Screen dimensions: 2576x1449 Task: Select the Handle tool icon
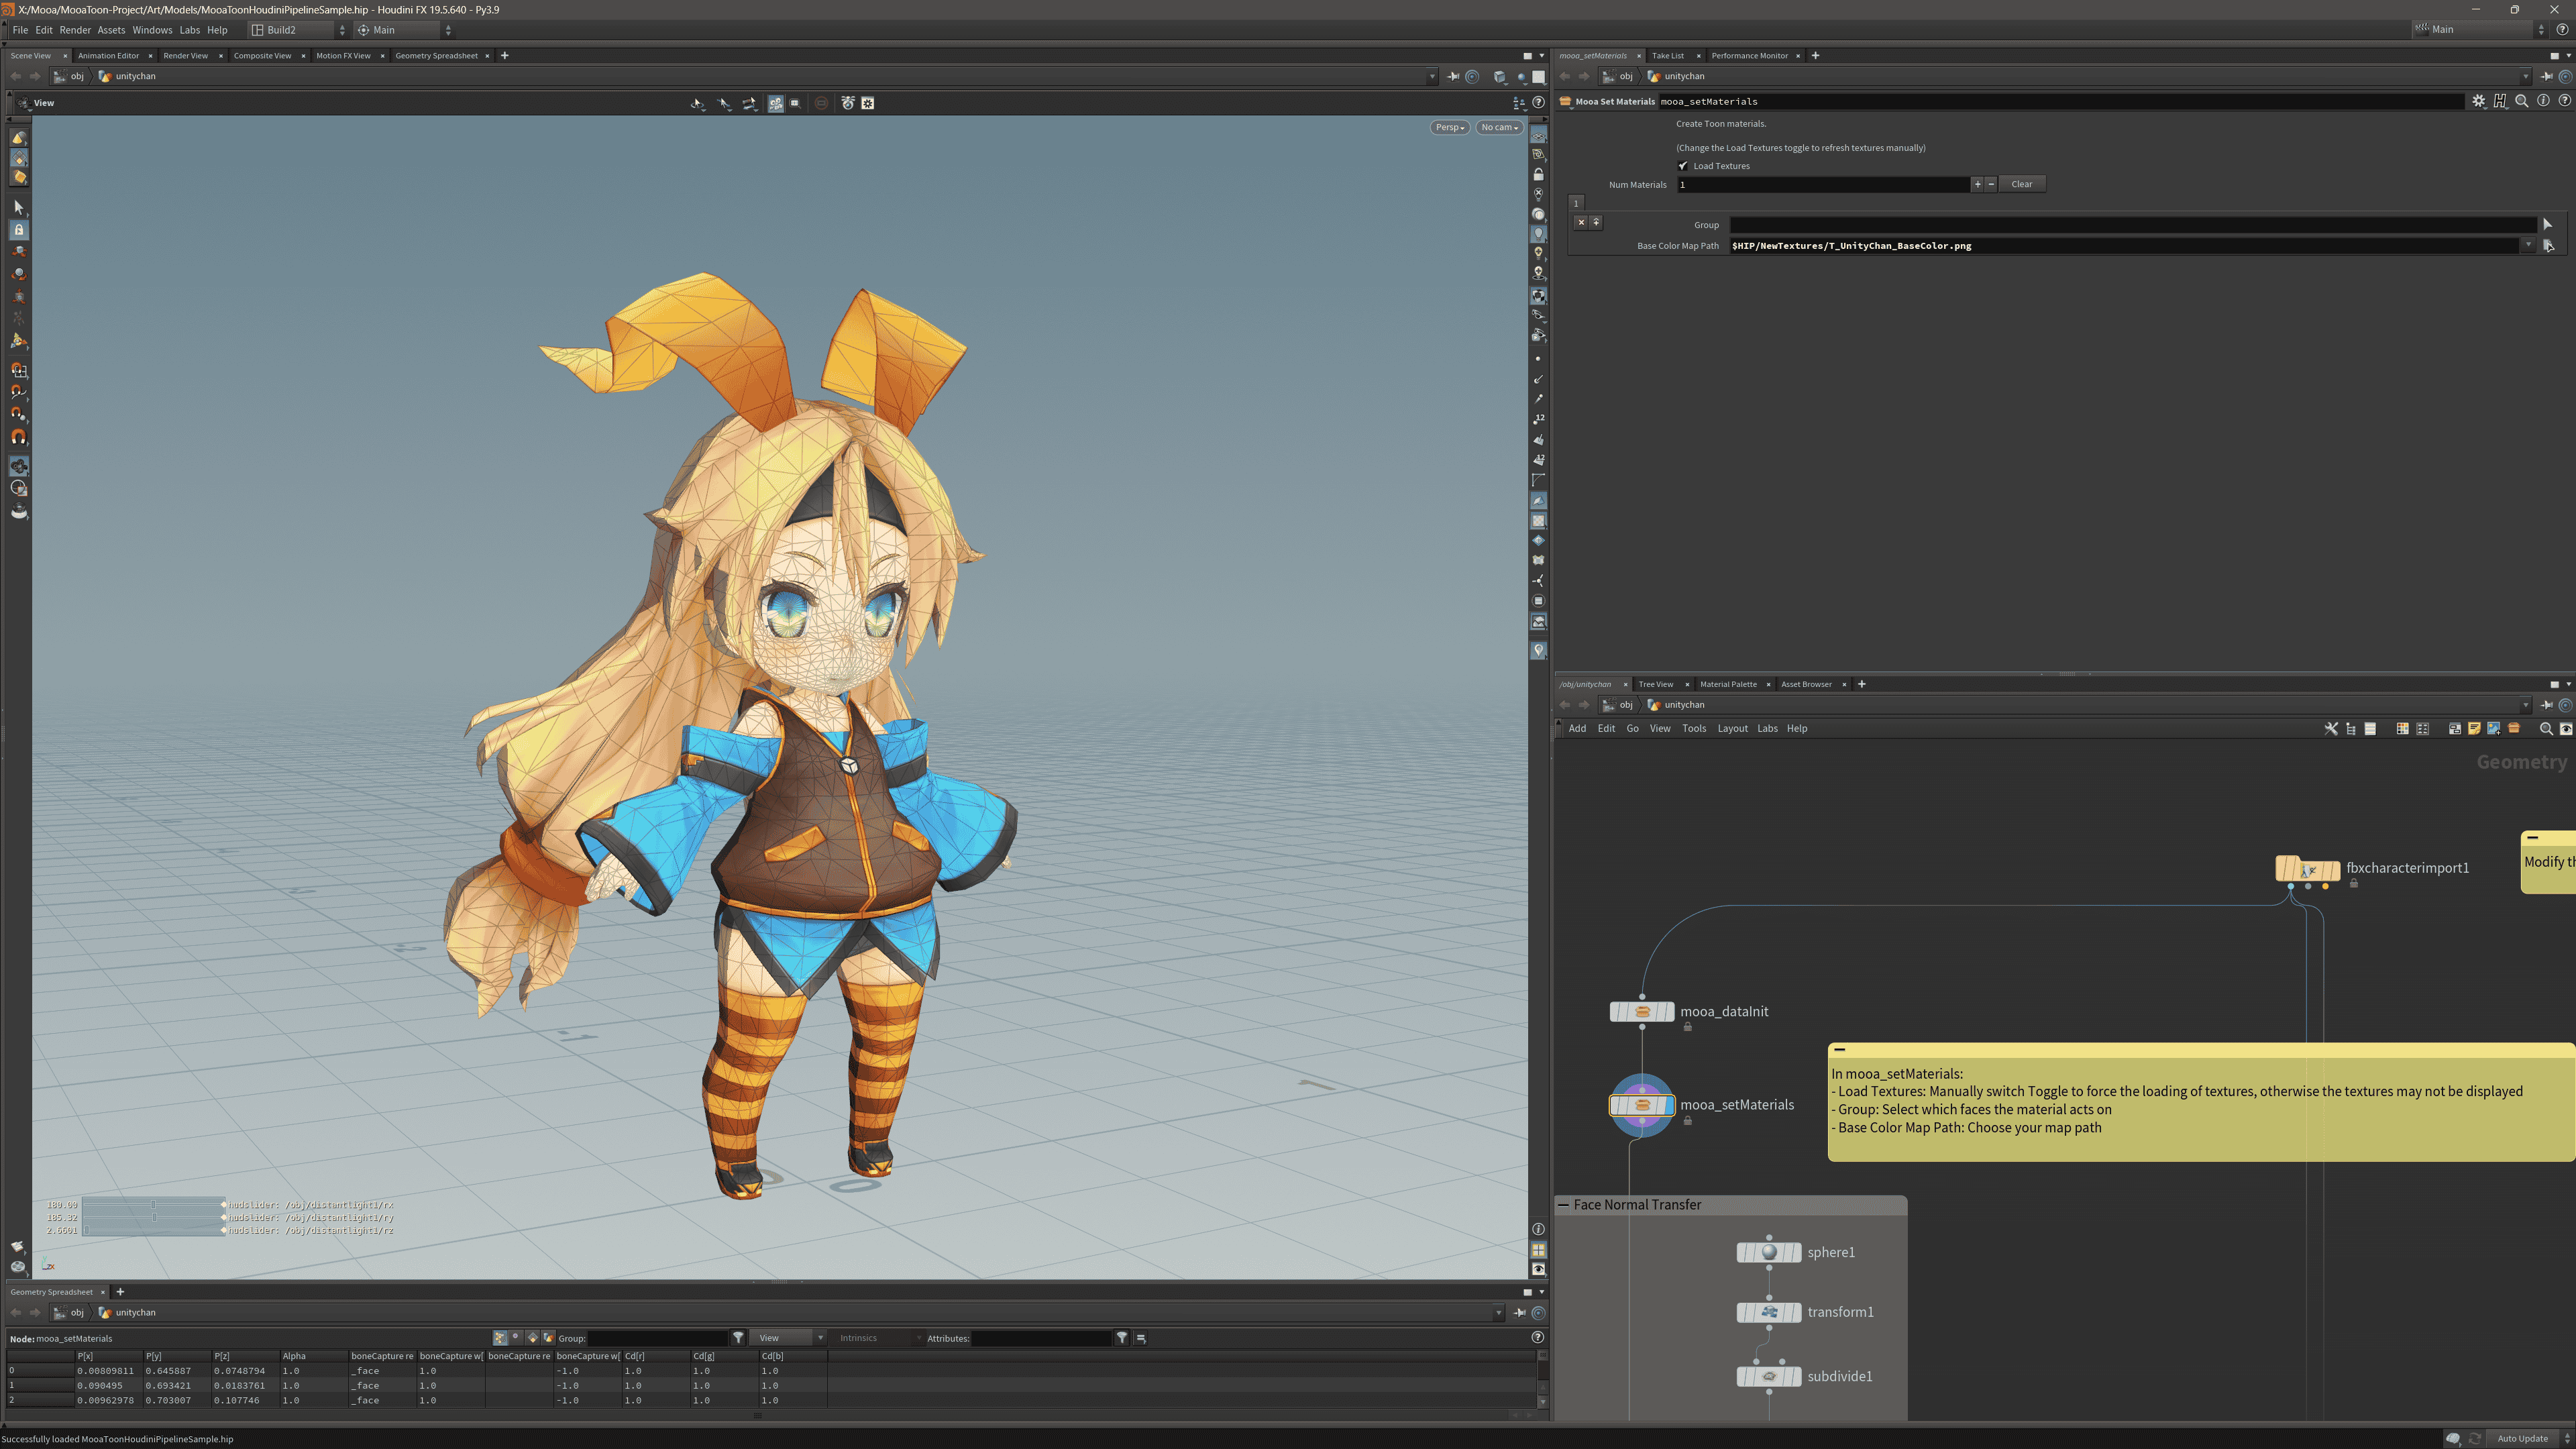[x=18, y=341]
